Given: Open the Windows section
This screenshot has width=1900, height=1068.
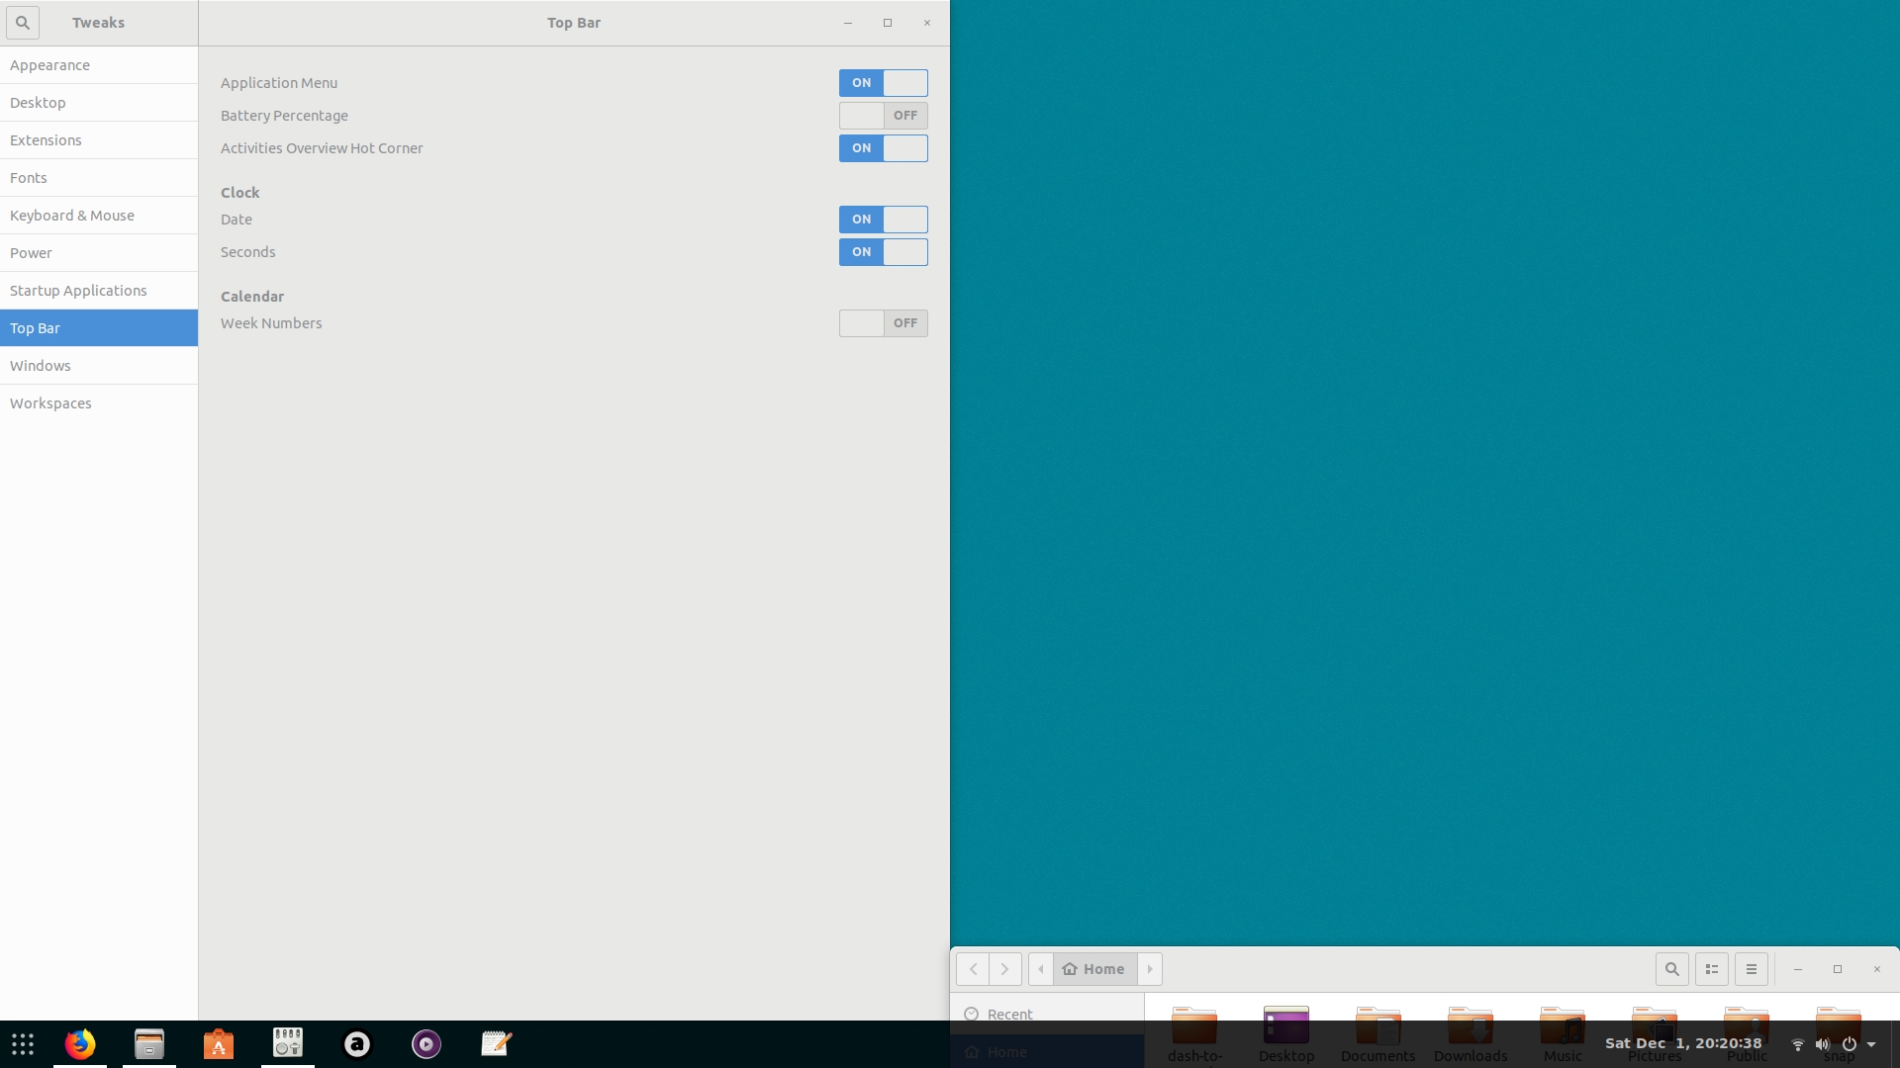Looking at the screenshot, I should point(99,366).
